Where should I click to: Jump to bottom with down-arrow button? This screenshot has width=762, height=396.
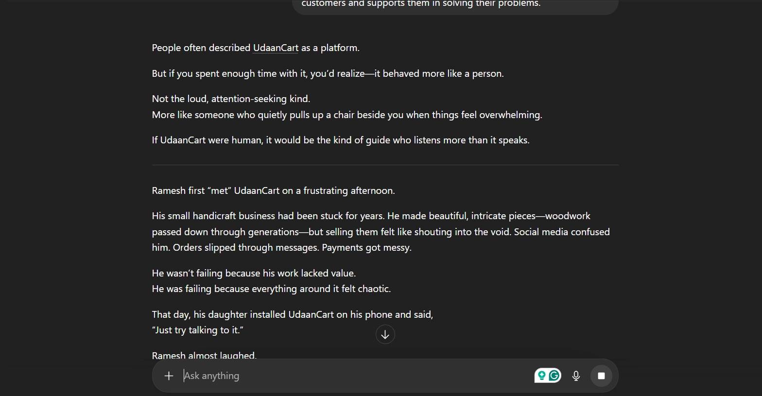tap(385, 335)
